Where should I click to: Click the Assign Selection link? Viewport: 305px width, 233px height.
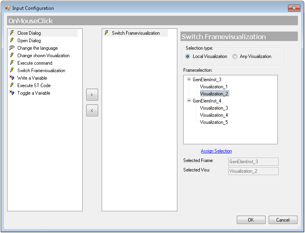[x=216, y=151]
